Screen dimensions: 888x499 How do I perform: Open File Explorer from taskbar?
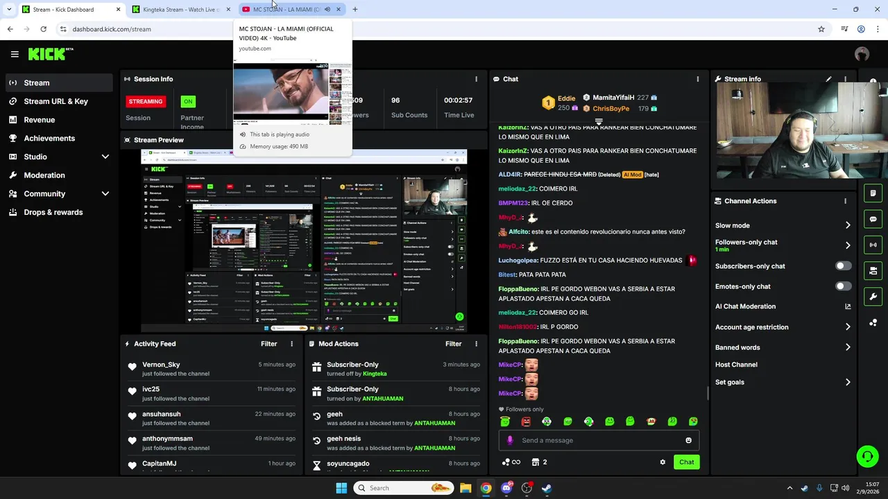click(466, 488)
